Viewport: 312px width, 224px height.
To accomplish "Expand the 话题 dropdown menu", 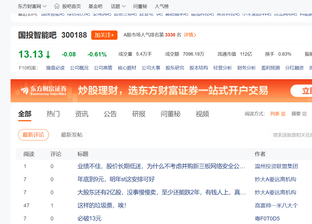I will click(x=118, y=6).
